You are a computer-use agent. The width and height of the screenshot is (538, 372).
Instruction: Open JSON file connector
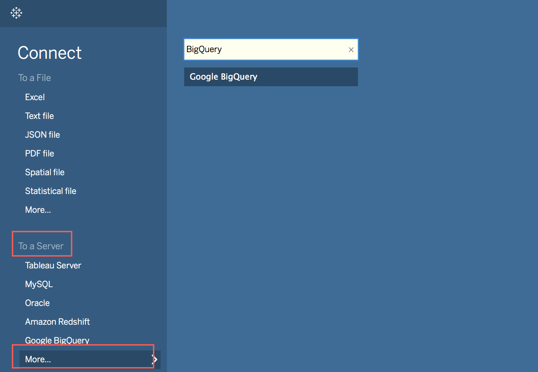click(x=42, y=135)
